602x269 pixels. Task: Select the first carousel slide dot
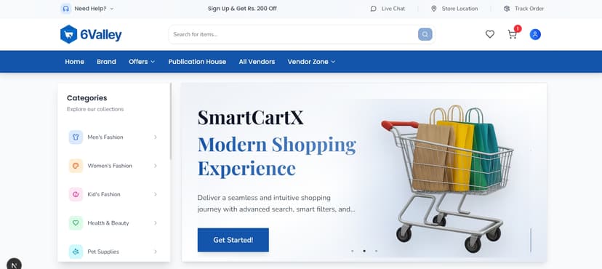coord(353,251)
